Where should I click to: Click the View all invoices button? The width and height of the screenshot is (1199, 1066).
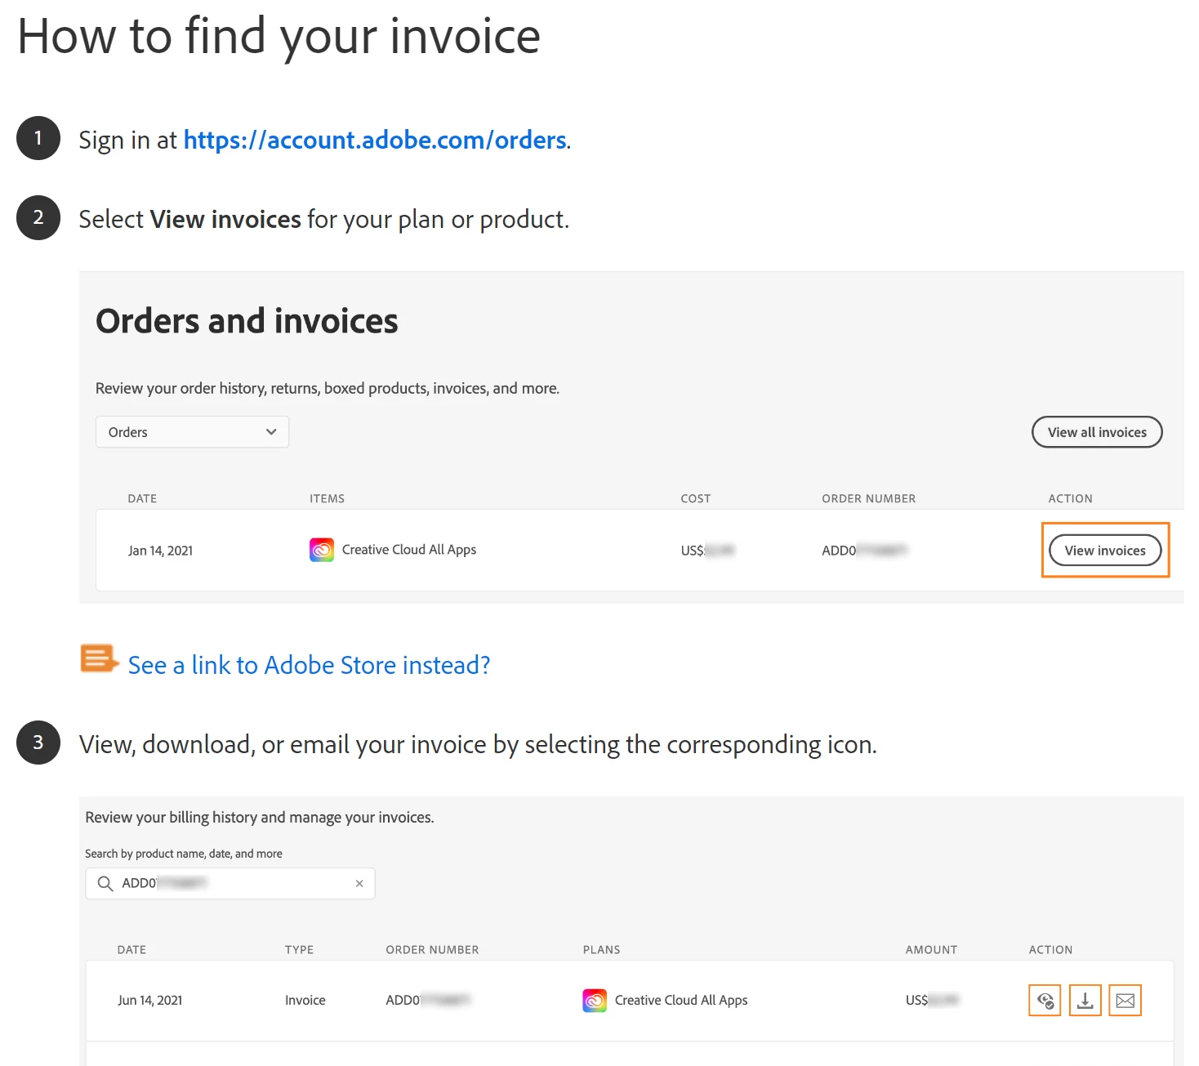point(1097,432)
